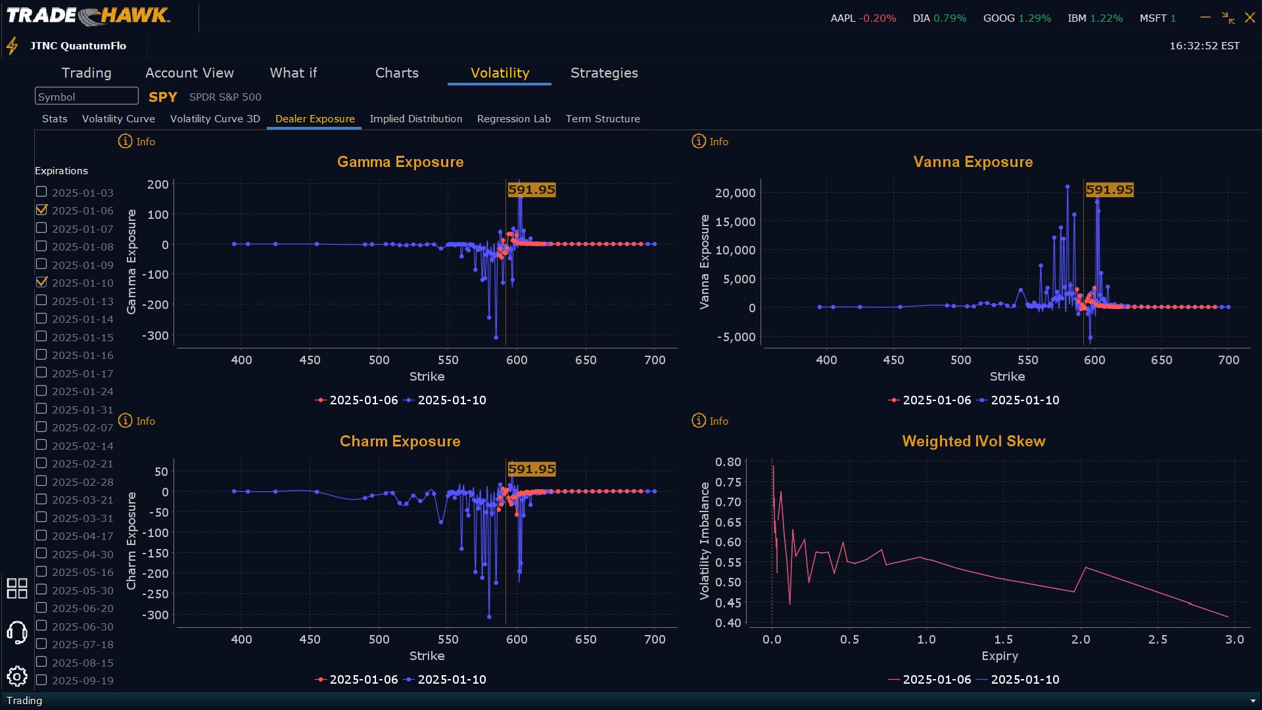Toggle 2025-01-06 series in Gamma Exposure legend

tap(356, 400)
